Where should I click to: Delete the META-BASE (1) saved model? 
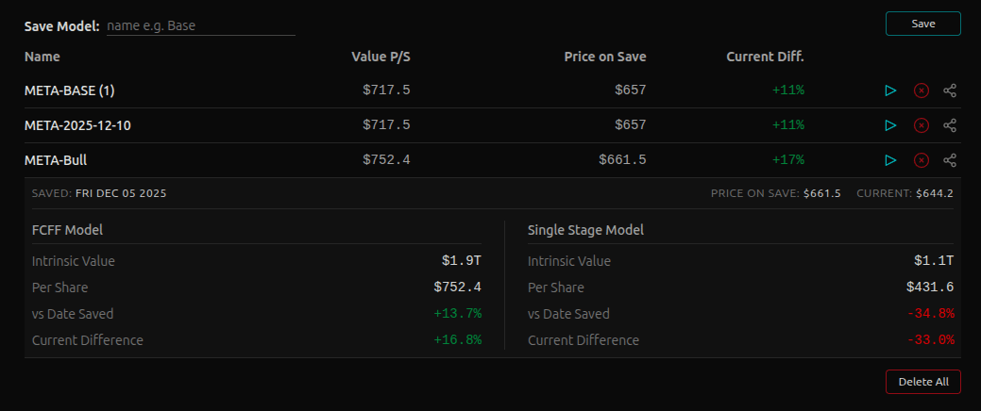(x=921, y=90)
